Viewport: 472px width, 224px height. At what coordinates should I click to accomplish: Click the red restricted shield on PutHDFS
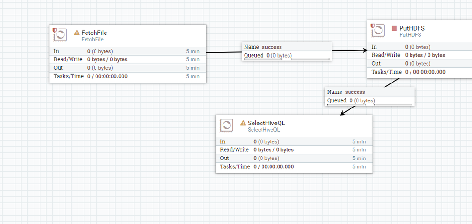pos(373,25)
